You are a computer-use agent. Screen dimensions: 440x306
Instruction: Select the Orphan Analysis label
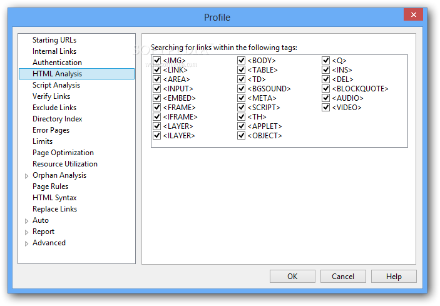pyautogui.click(x=59, y=175)
